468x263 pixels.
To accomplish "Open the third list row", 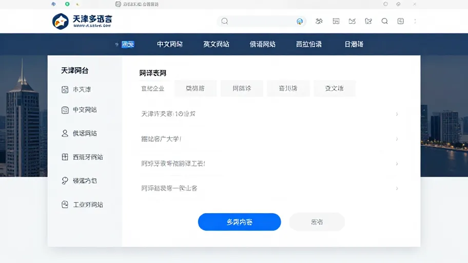I will 269,163.
